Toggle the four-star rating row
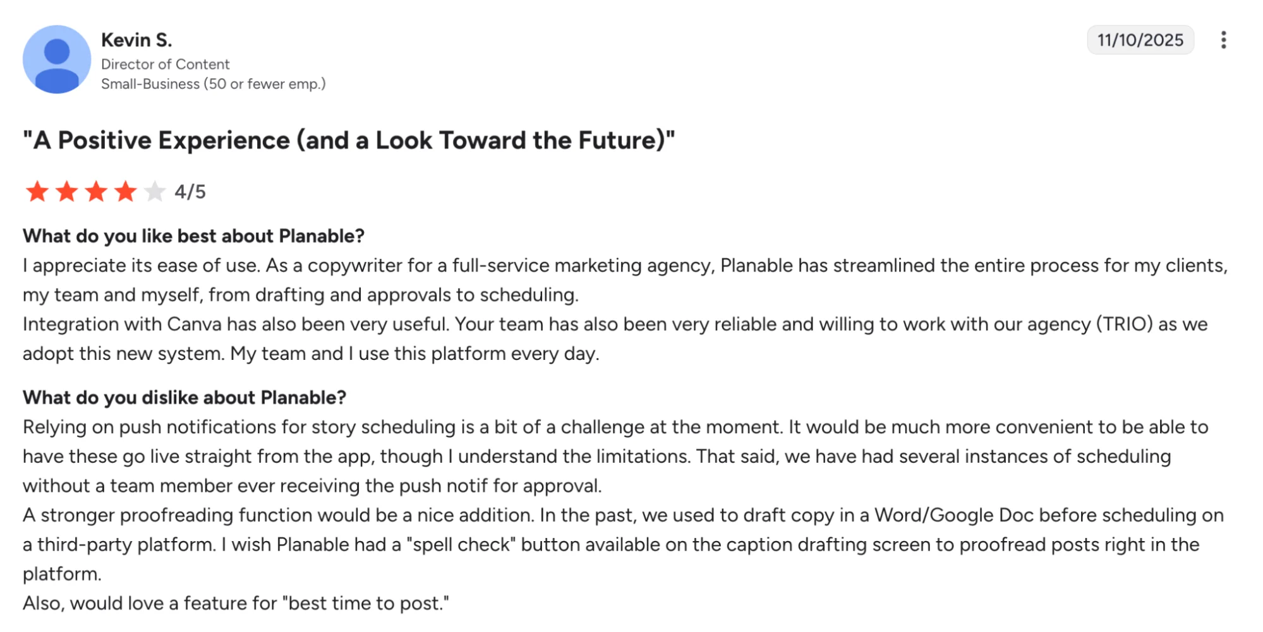Image resolution: width=1263 pixels, height=632 pixels. pyautogui.click(x=97, y=191)
